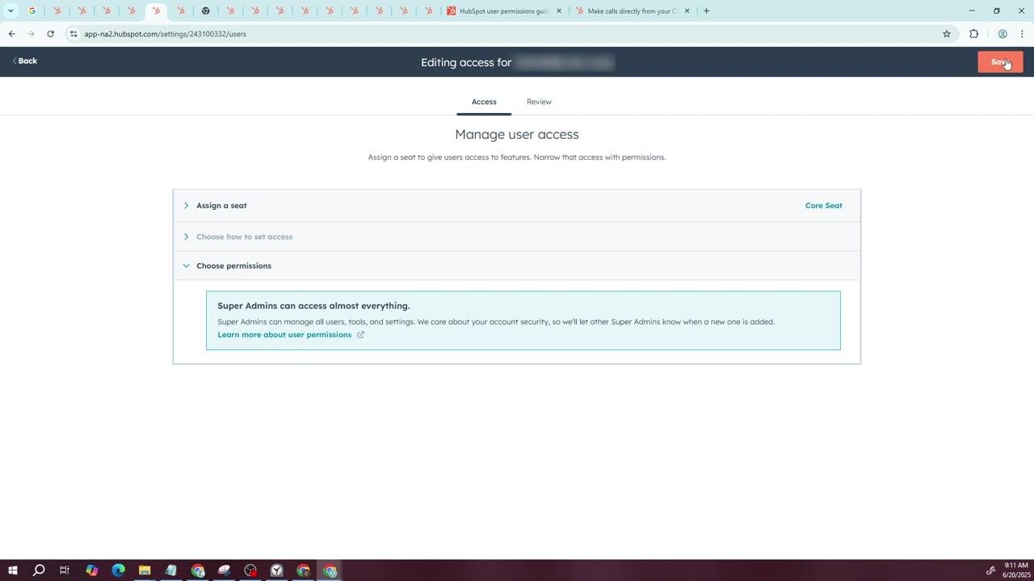Screen dimensions: 1034x581
Task: Click the taskbar date and time
Action: [x=1015, y=571]
